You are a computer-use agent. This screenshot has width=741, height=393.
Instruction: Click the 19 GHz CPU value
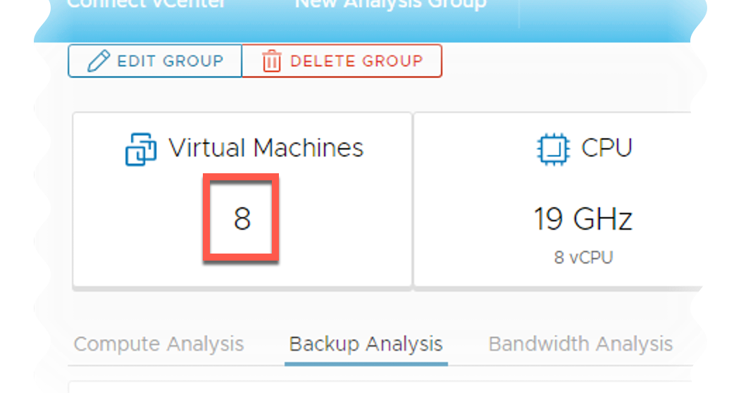[x=583, y=219]
